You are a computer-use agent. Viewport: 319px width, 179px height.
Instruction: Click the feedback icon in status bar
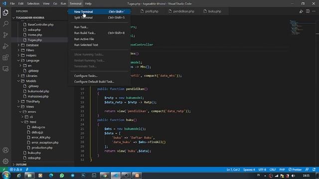(x=307, y=170)
